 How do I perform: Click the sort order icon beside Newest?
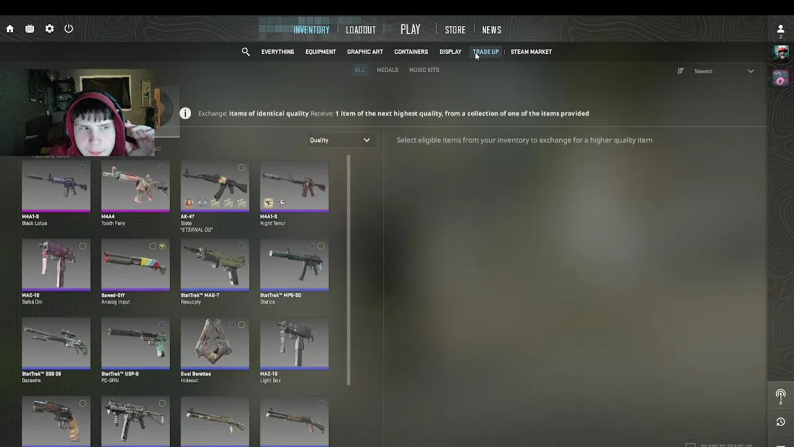680,71
